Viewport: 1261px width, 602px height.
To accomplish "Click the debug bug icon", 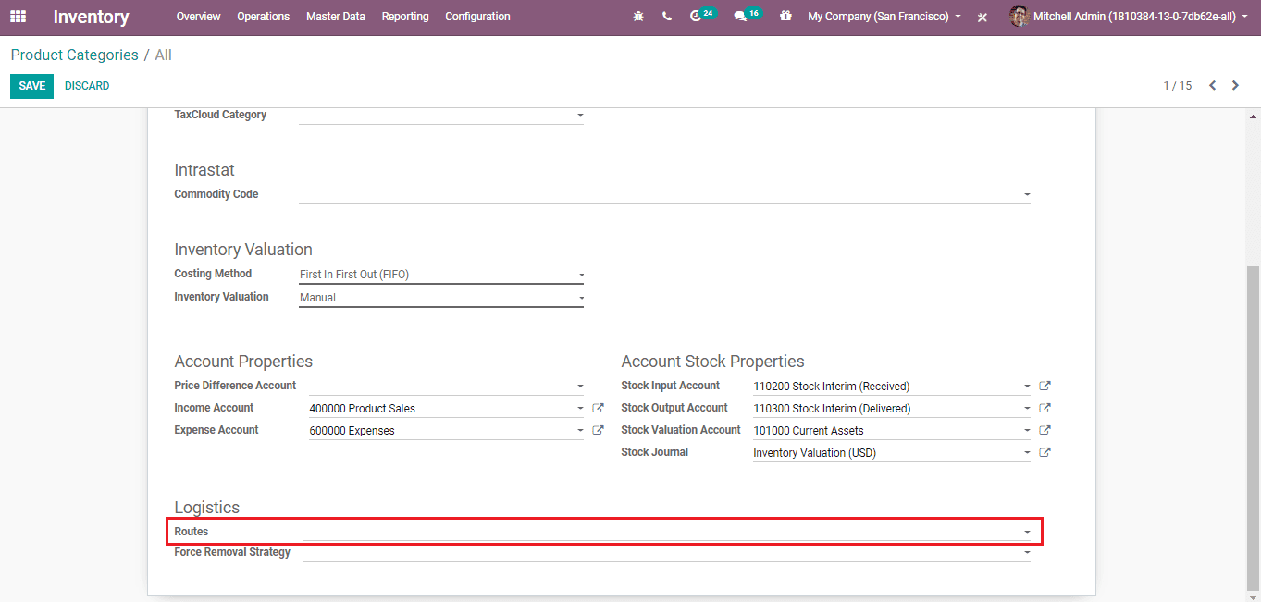I will [x=638, y=17].
